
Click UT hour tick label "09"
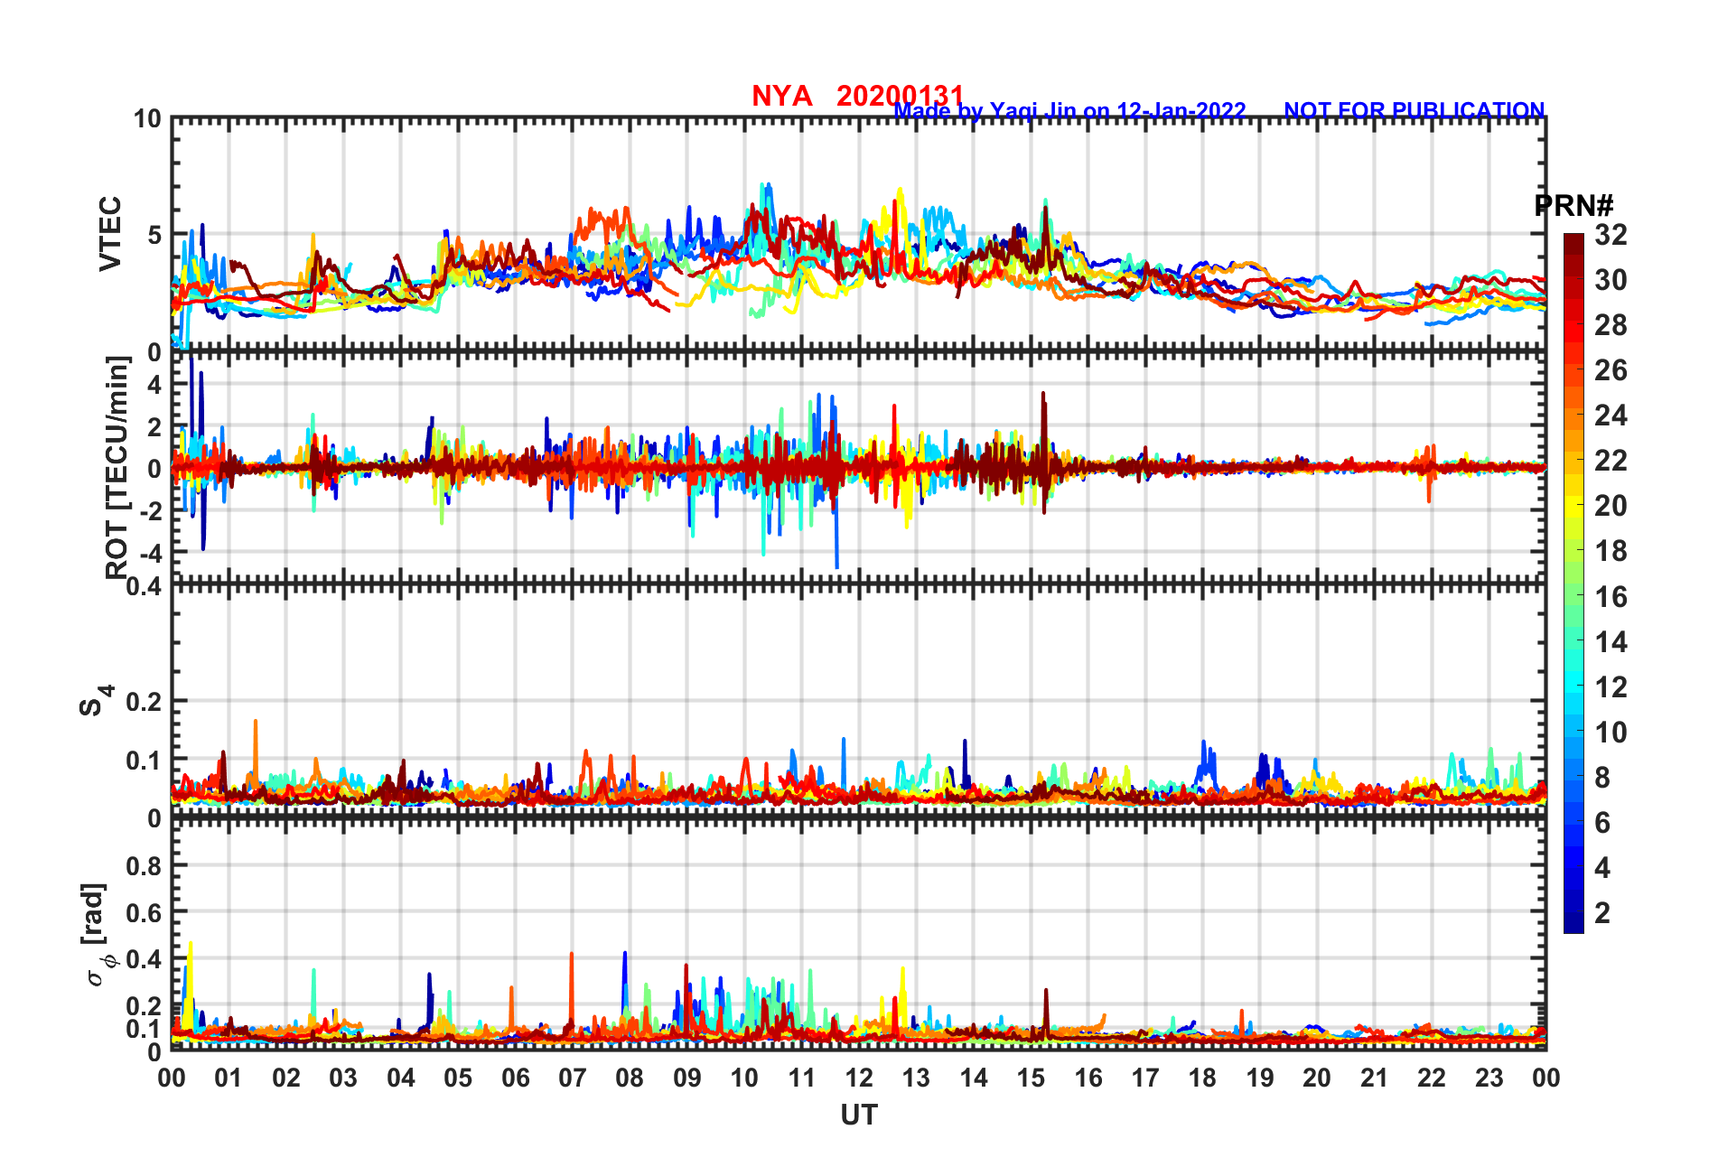coord(687,1078)
